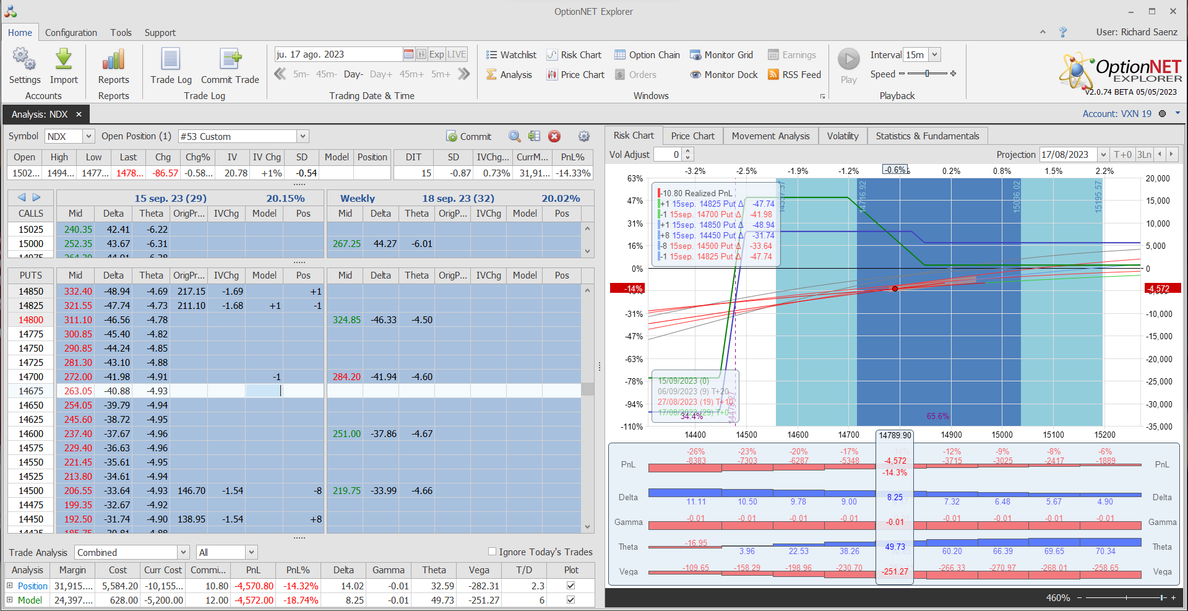
Task: Jump forward with the double right arrow
Action: point(464,74)
